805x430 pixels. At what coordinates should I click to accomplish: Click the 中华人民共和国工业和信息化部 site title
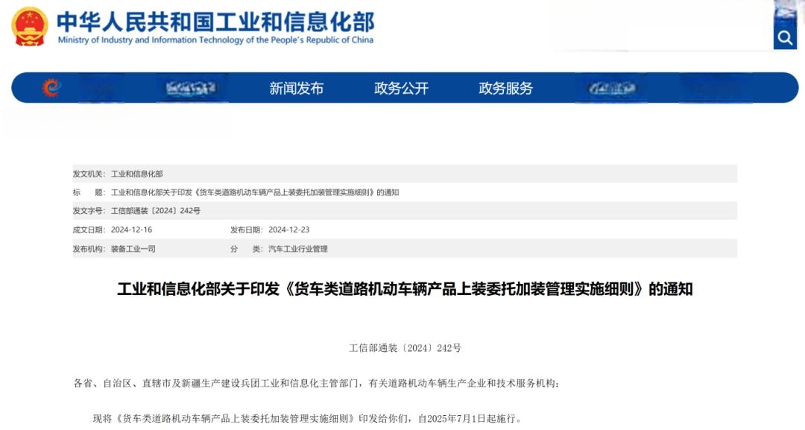(x=215, y=22)
